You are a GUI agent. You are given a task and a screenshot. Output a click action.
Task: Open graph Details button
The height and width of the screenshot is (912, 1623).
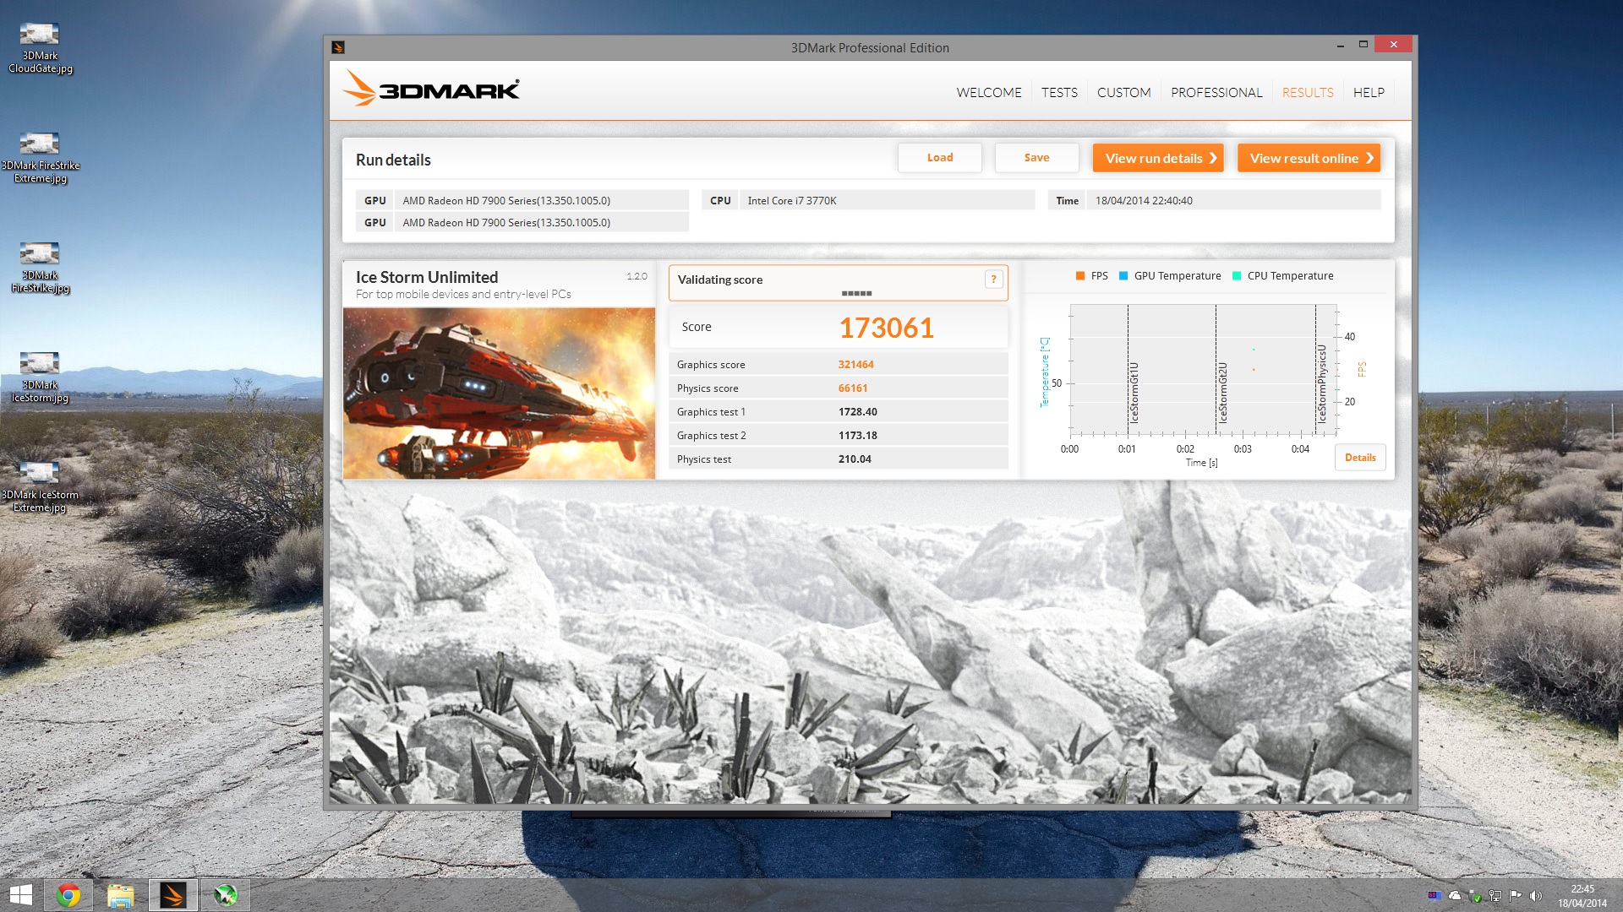click(x=1360, y=458)
